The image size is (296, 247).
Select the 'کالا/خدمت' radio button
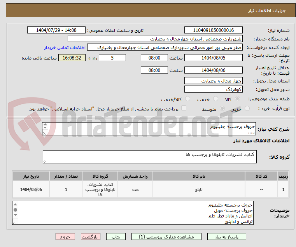(x=187, y=99)
